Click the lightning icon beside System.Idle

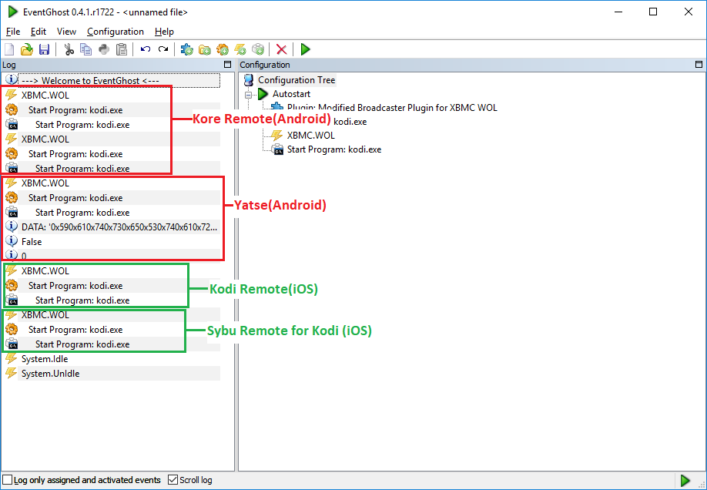(x=12, y=359)
